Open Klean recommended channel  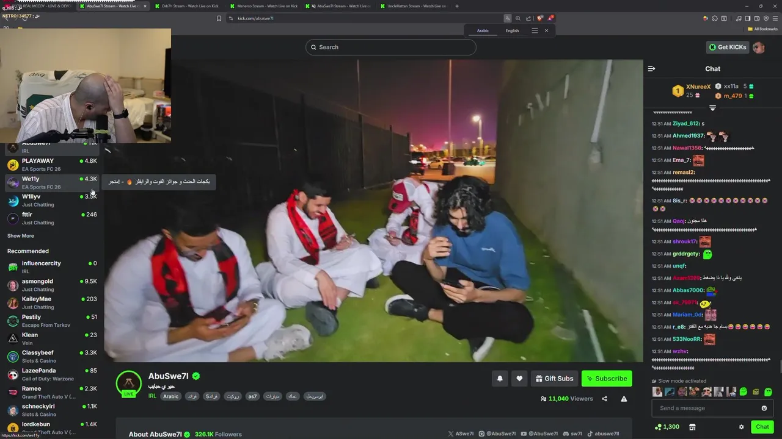pyautogui.click(x=52, y=339)
